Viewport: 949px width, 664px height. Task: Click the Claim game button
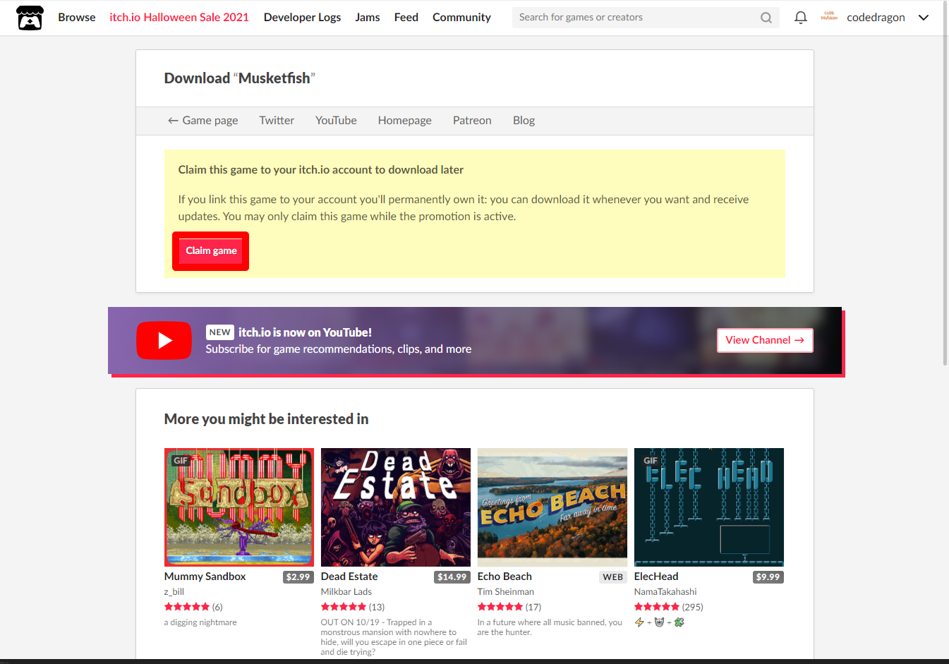[211, 251]
